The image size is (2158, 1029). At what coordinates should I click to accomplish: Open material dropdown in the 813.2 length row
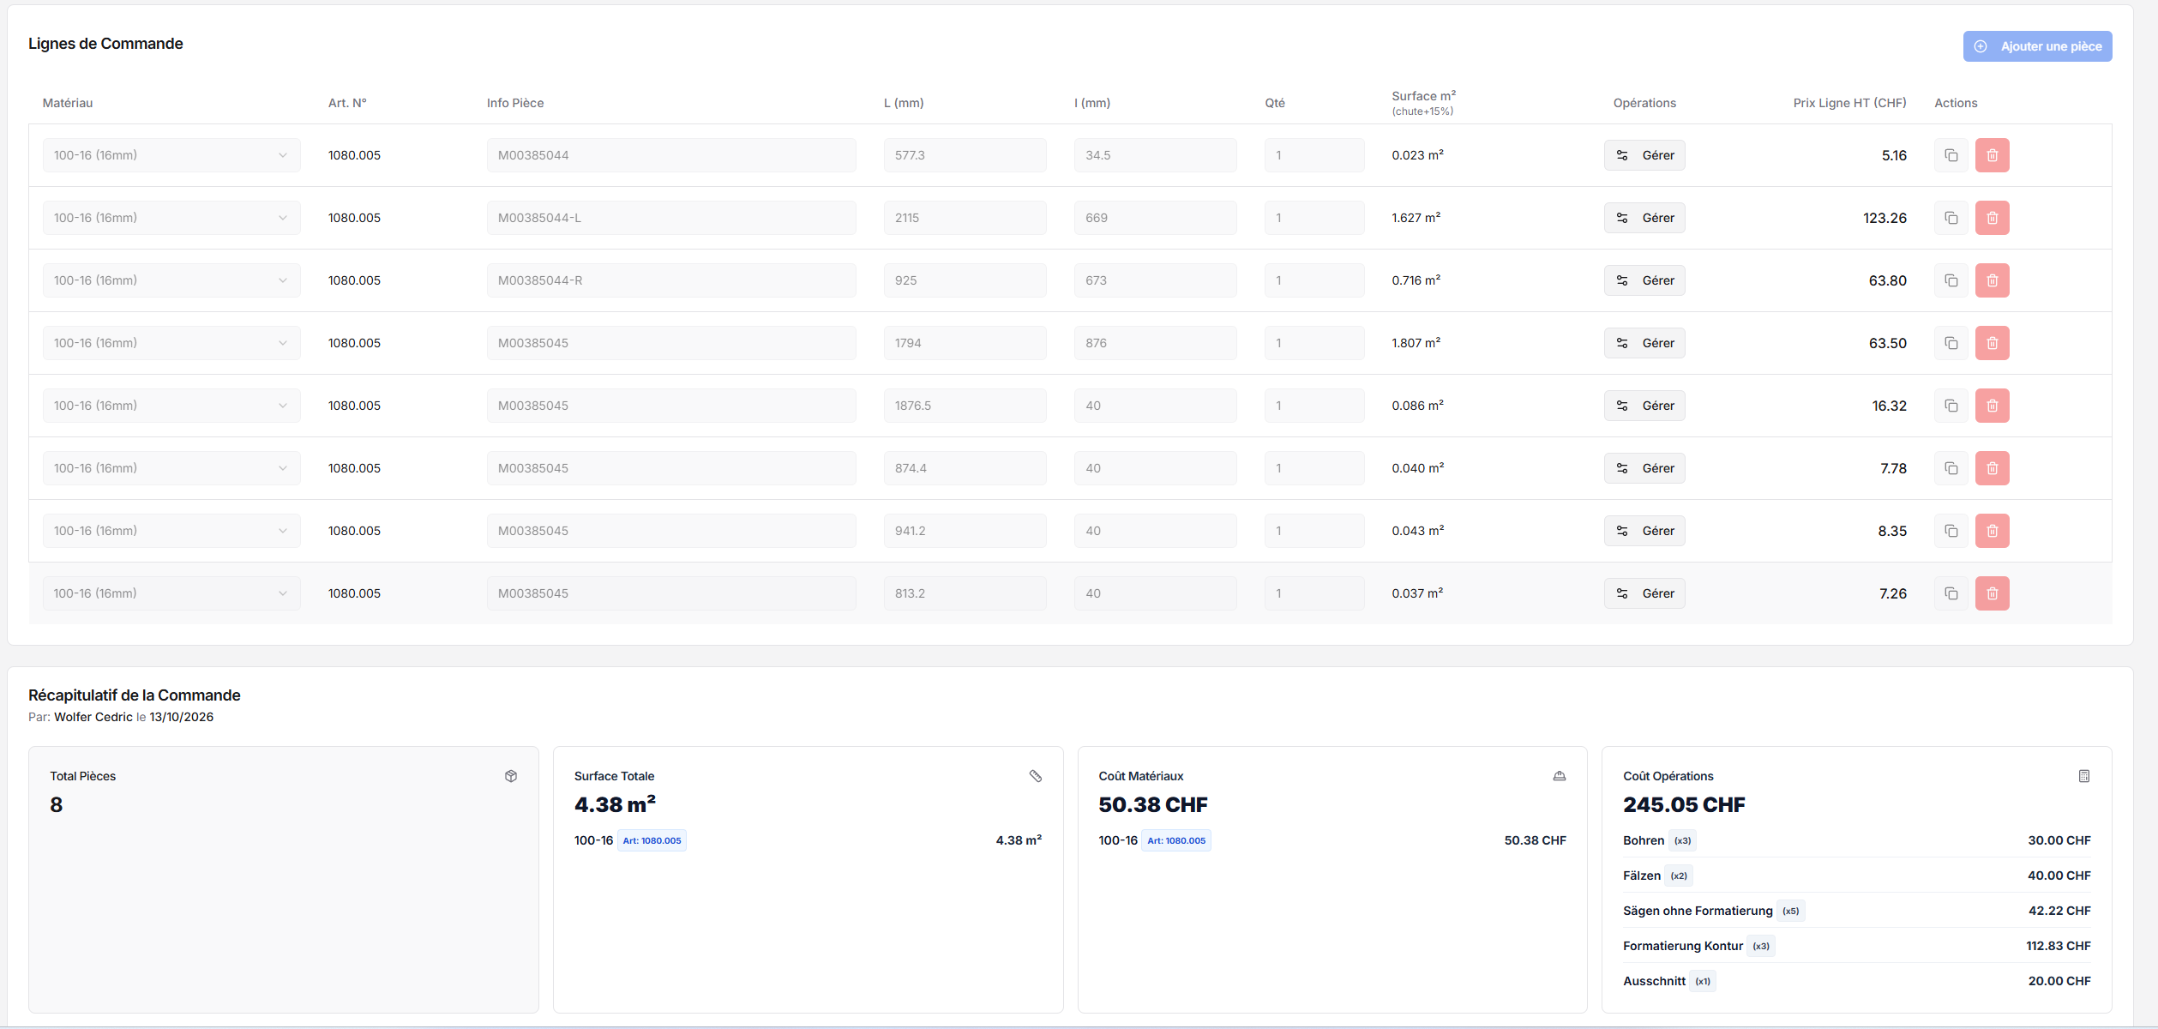click(x=171, y=593)
